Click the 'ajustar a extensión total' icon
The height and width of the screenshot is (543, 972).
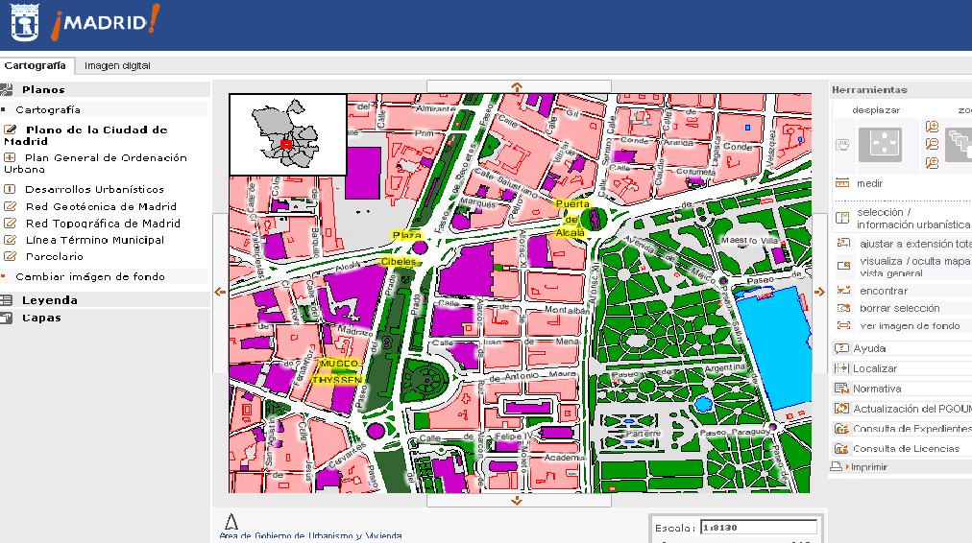coord(843,244)
